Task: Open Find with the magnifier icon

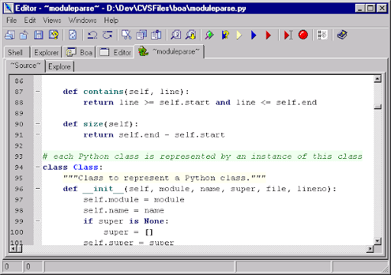Action: click(176, 35)
